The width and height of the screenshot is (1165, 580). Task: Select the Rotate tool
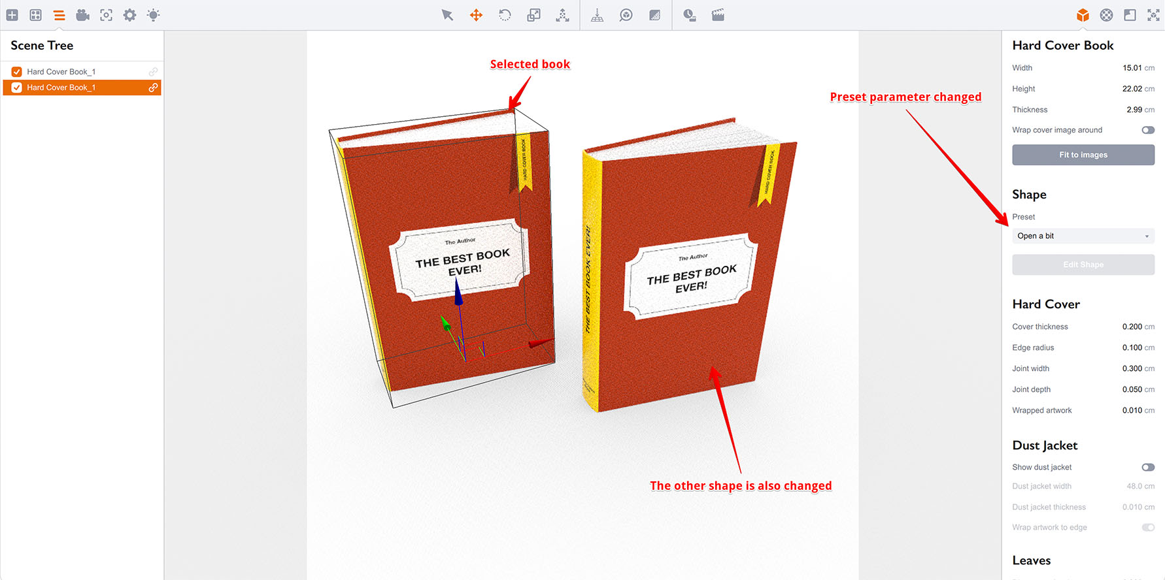pos(505,15)
